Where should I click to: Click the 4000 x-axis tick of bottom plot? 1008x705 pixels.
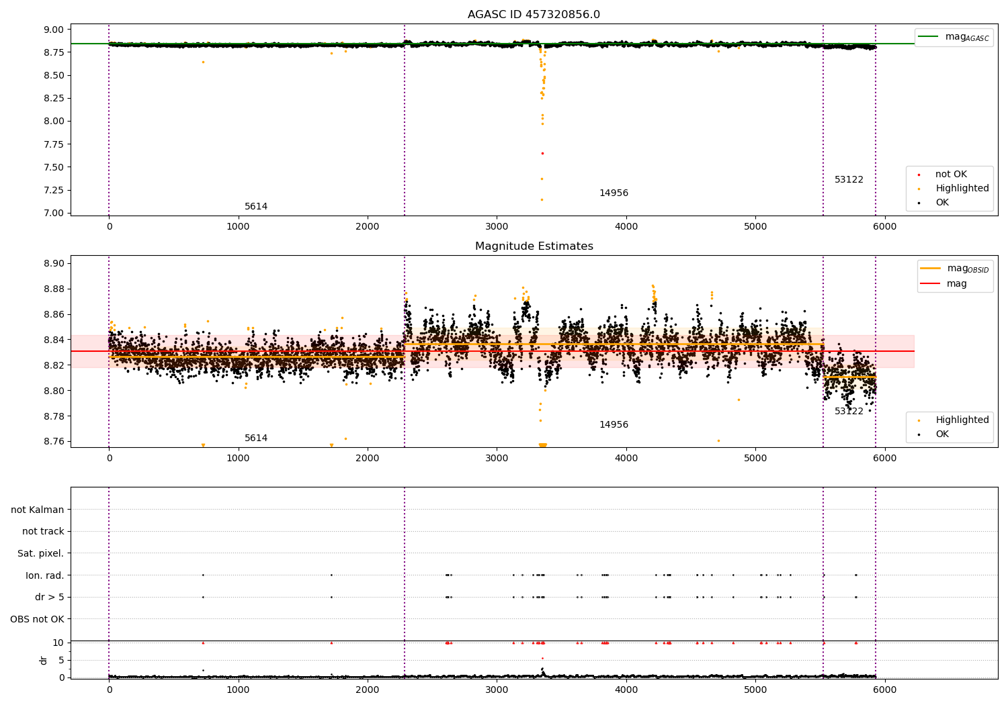[x=626, y=689]
